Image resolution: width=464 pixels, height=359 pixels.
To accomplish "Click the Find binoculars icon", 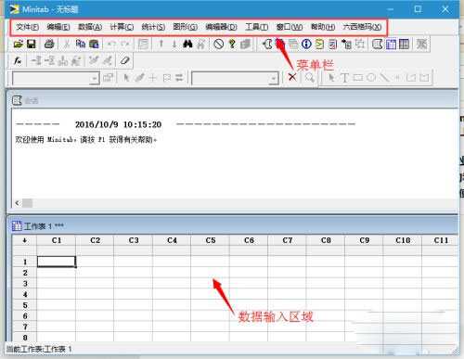I will pos(187,44).
